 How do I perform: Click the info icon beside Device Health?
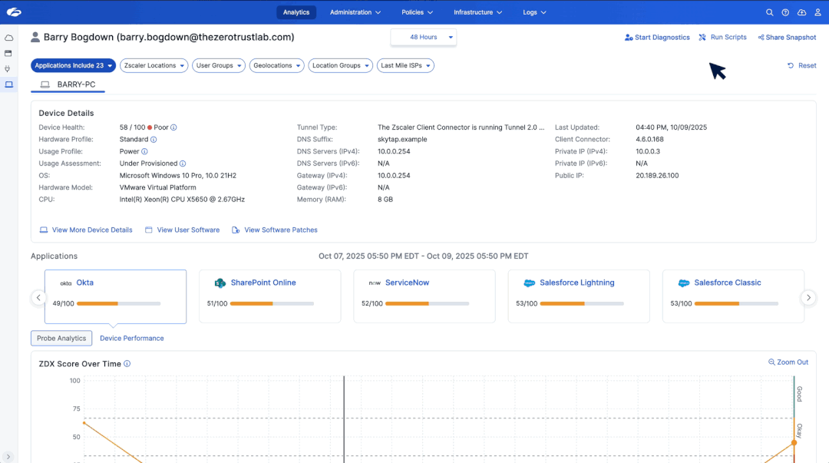174,127
